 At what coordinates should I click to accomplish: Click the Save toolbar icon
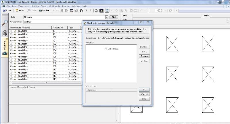[7, 11]
